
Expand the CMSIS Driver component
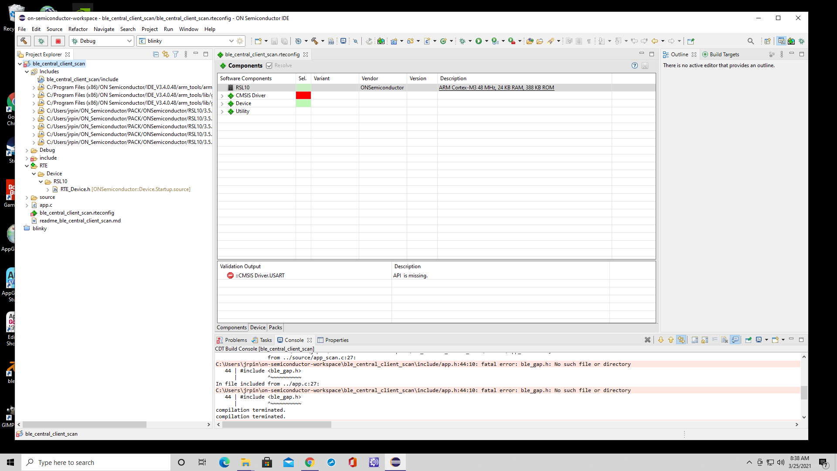click(x=222, y=96)
